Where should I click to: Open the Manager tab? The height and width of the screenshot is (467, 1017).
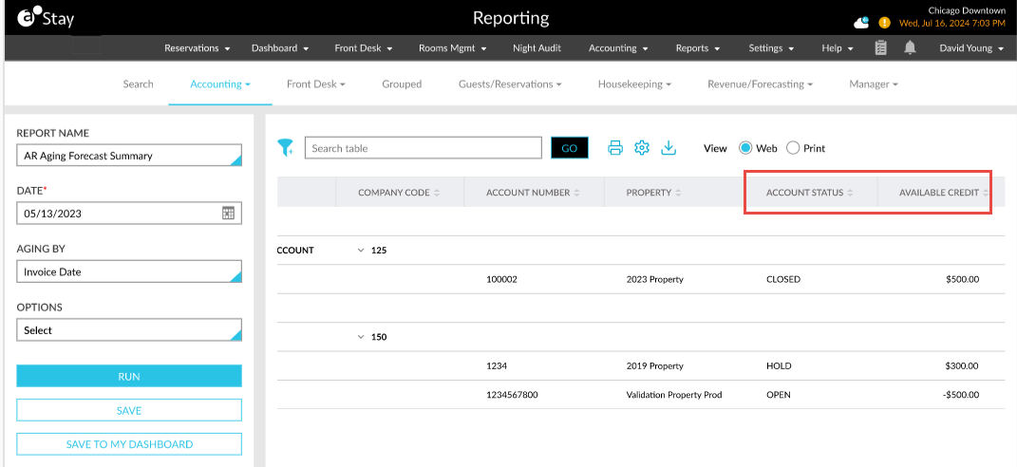pos(874,84)
